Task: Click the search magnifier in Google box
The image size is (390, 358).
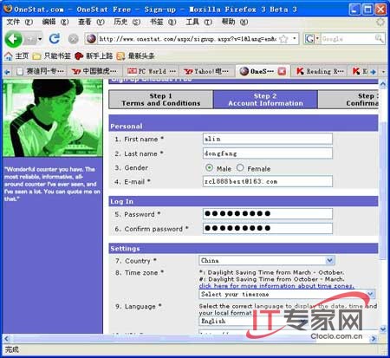Action: coord(379,38)
